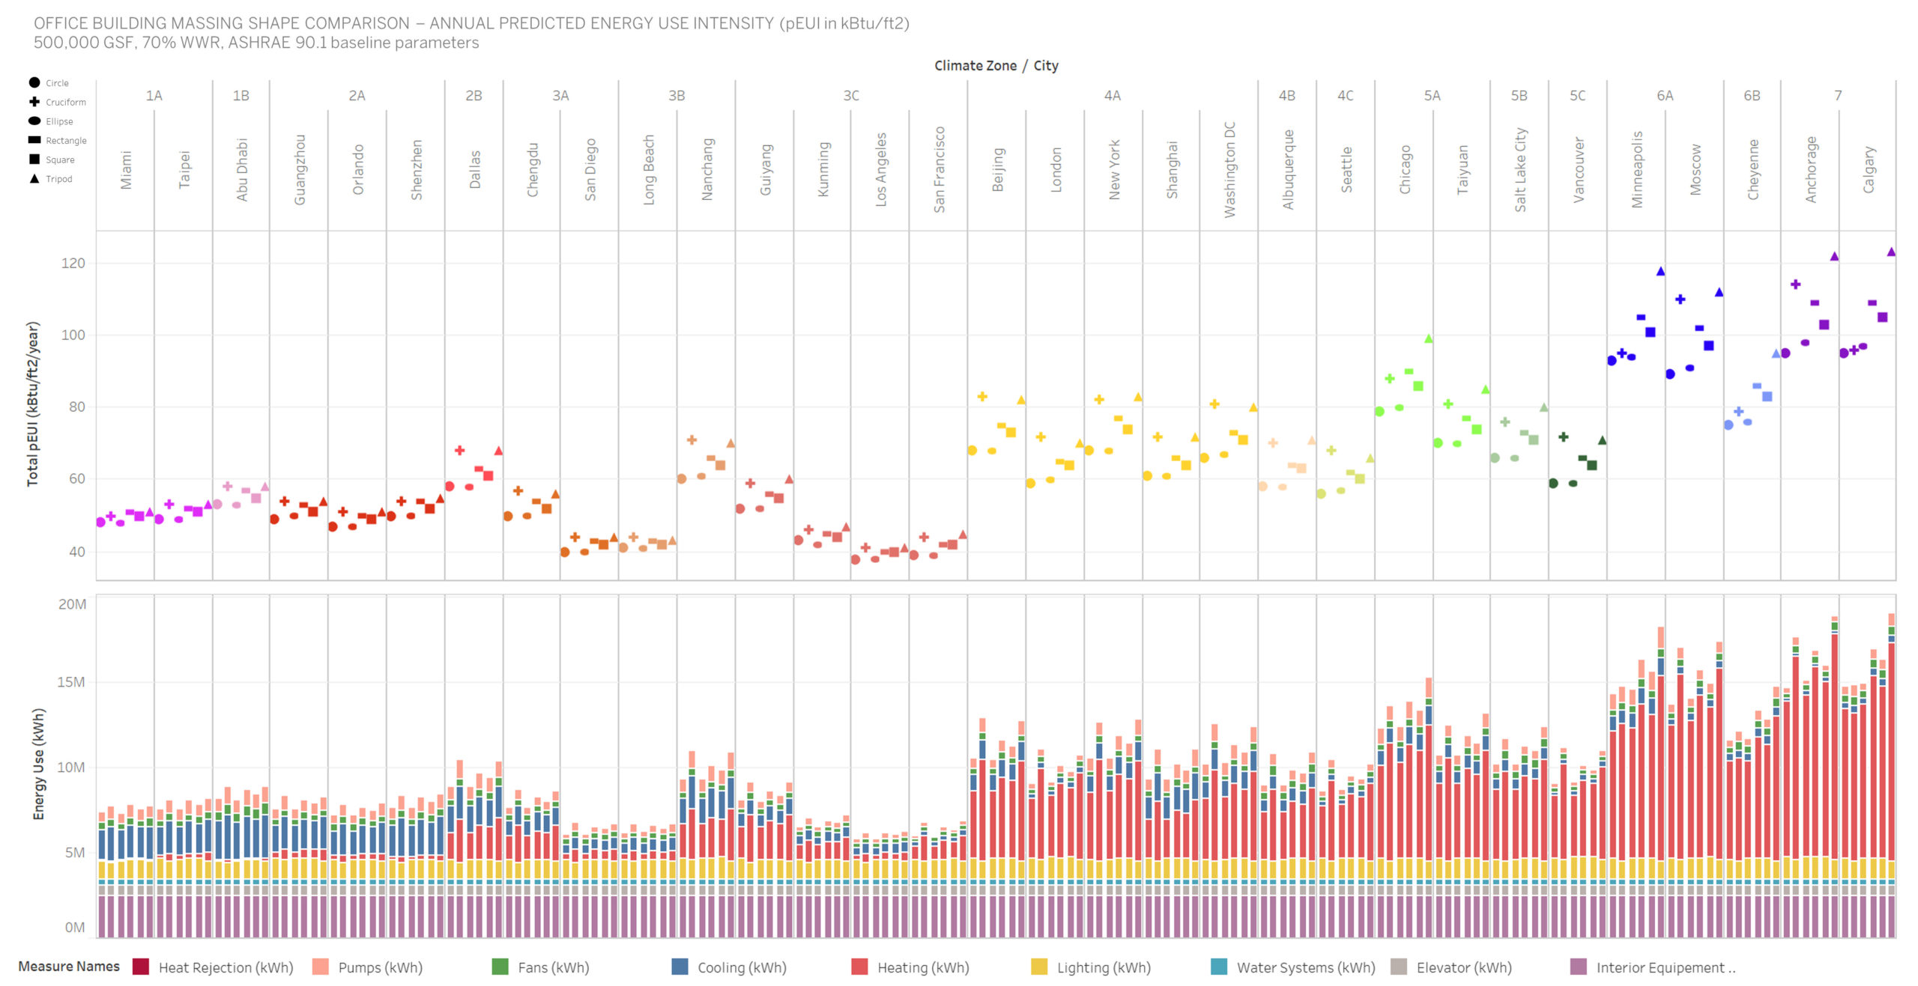The image size is (1918, 986).
Task: Select the Ellipse legend marker
Action: [34, 121]
